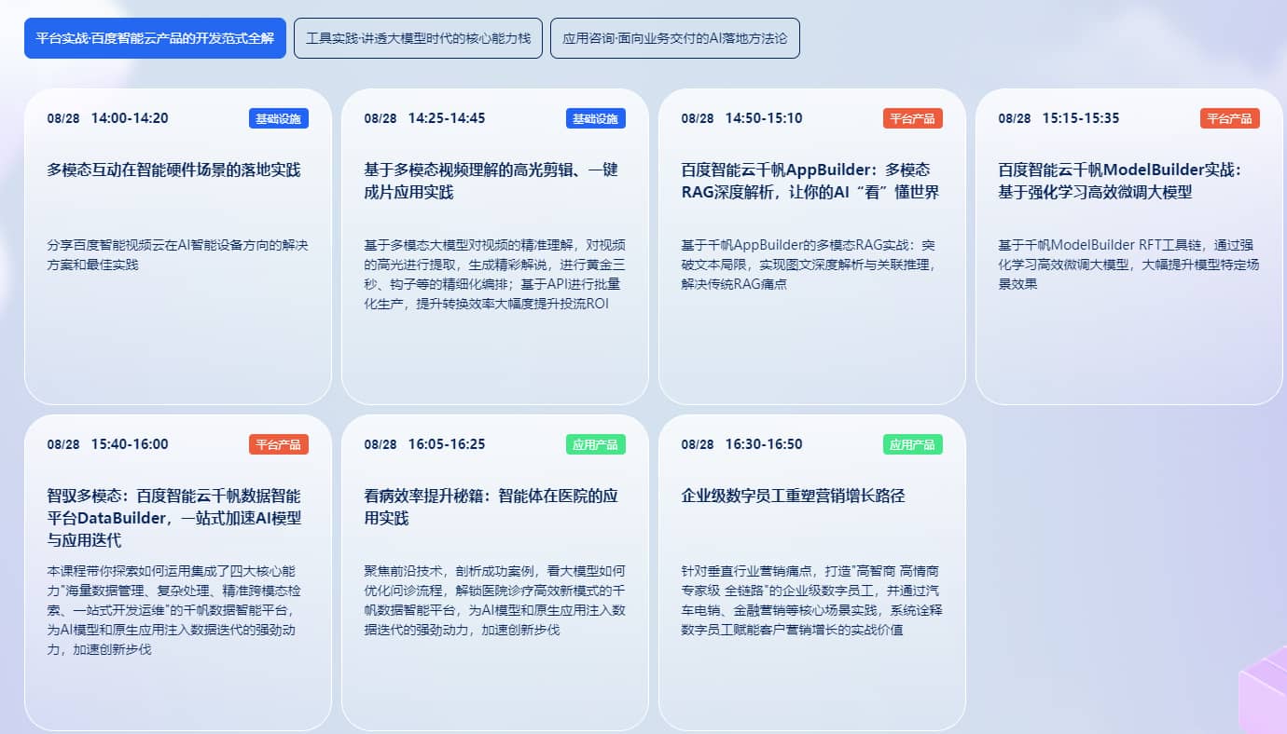The height and width of the screenshot is (734, 1287).
Task: Click the 08/28 date on the 15:40-16:00 card
Action: [63, 444]
